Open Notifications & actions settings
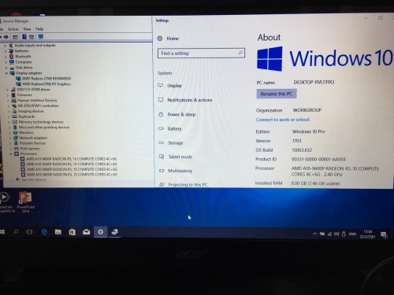The width and height of the screenshot is (394, 295). [190, 100]
